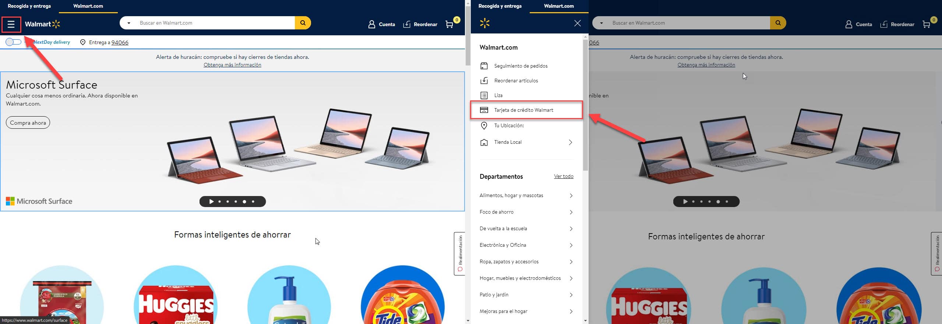
Task: Click Realimentación feedback tab, left page
Action: pyautogui.click(x=459, y=253)
